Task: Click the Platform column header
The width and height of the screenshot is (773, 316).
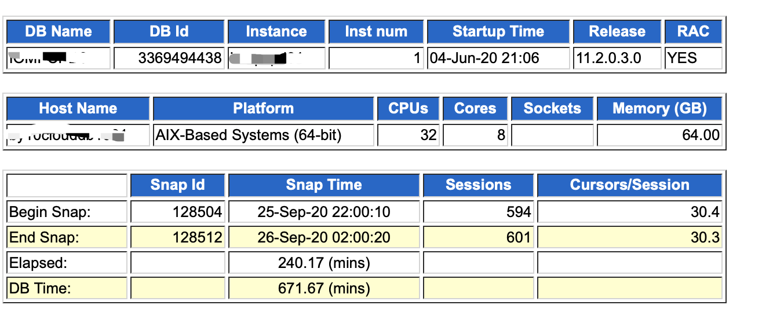Action: [263, 108]
